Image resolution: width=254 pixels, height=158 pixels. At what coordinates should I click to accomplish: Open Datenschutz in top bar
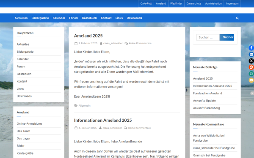coord(193,3)
